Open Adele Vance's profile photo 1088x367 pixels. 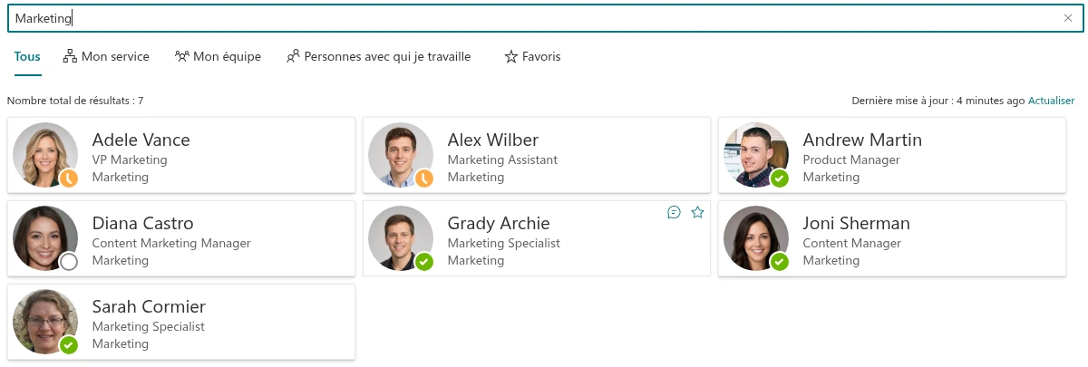[45, 155]
